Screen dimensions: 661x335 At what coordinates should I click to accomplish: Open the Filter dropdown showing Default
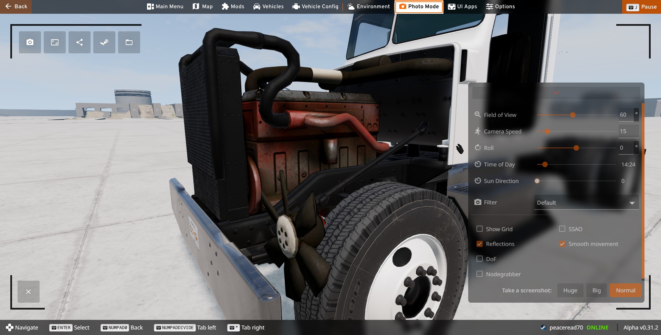(586, 202)
